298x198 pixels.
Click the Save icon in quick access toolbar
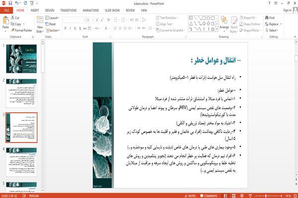click(10, 3)
